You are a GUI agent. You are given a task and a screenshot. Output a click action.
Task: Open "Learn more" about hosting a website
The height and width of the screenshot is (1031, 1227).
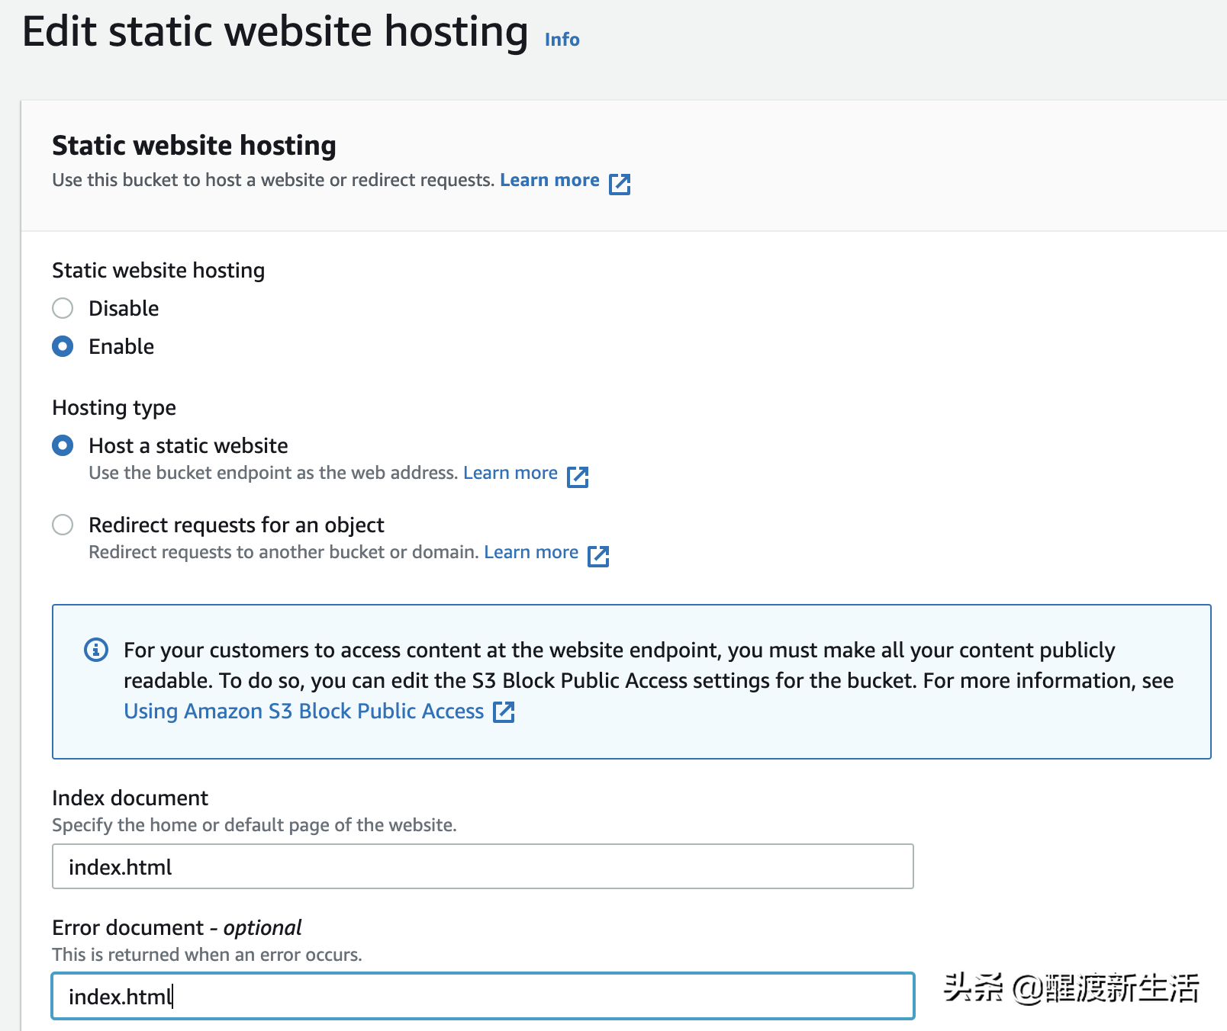coord(549,180)
